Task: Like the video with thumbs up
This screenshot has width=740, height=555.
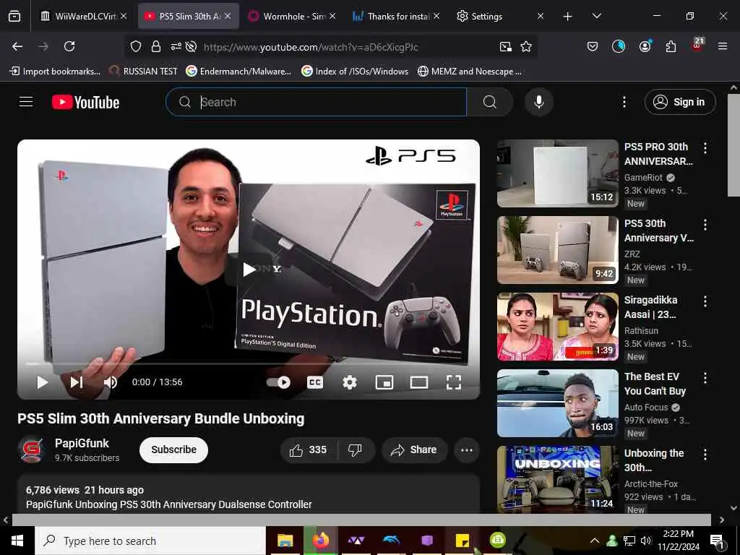Action: pyautogui.click(x=309, y=449)
